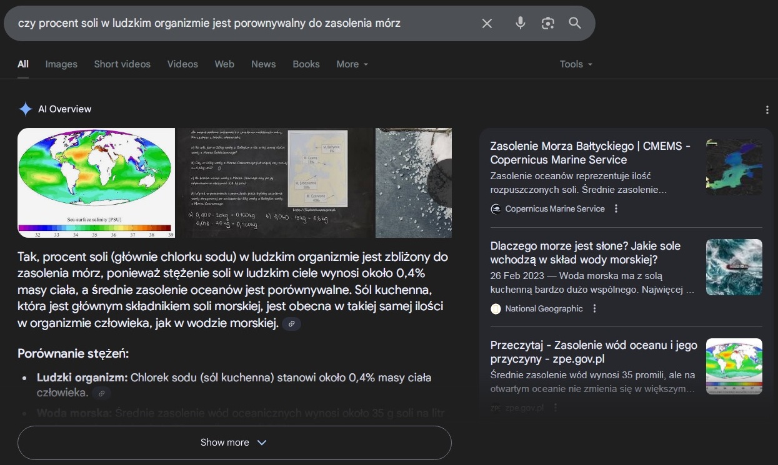Screen dimensions: 778x465
Task: Switch to the News tab
Action: pos(263,64)
